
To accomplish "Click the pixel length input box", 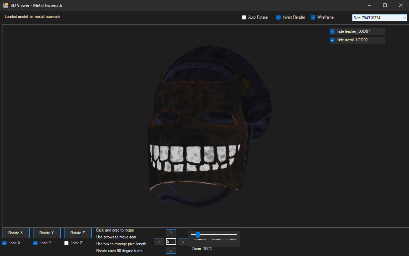I will [x=171, y=242].
